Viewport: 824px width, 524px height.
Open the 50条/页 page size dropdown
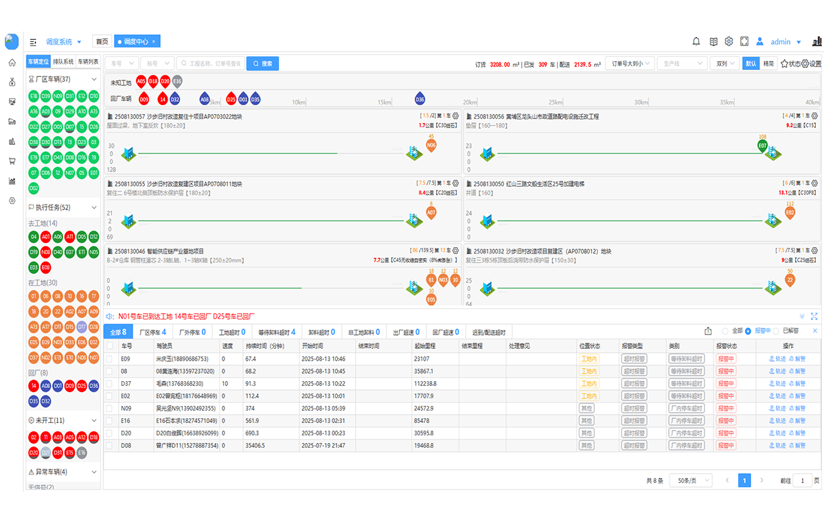690,481
